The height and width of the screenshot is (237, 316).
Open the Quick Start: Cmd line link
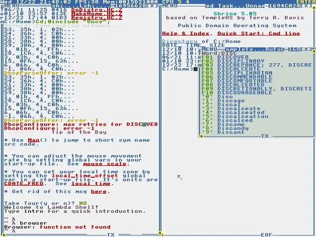click(x=259, y=34)
